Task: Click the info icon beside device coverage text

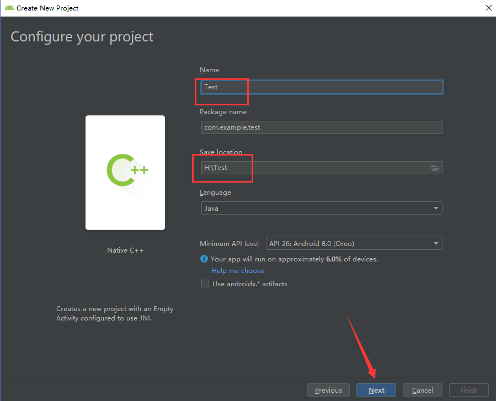Action: [x=204, y=259]
